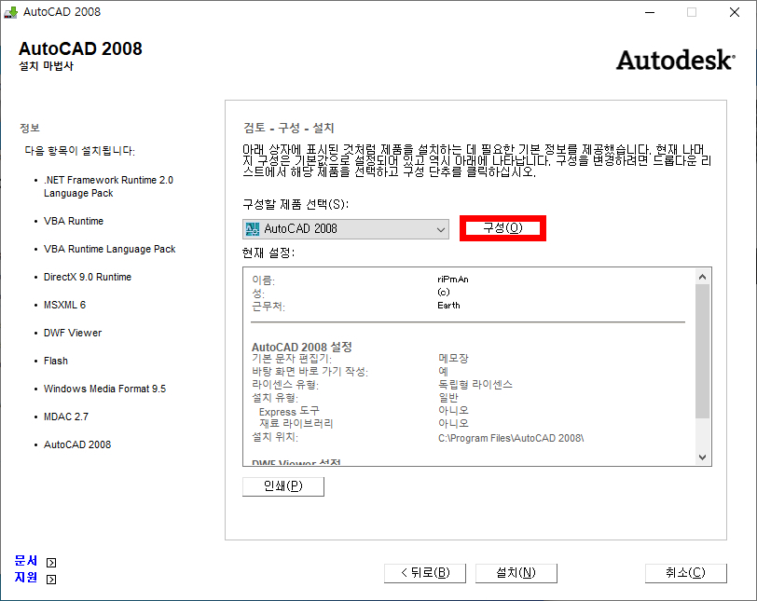Click the 'AutoCAD 2008 설정' heading

[x=302, y=347]
